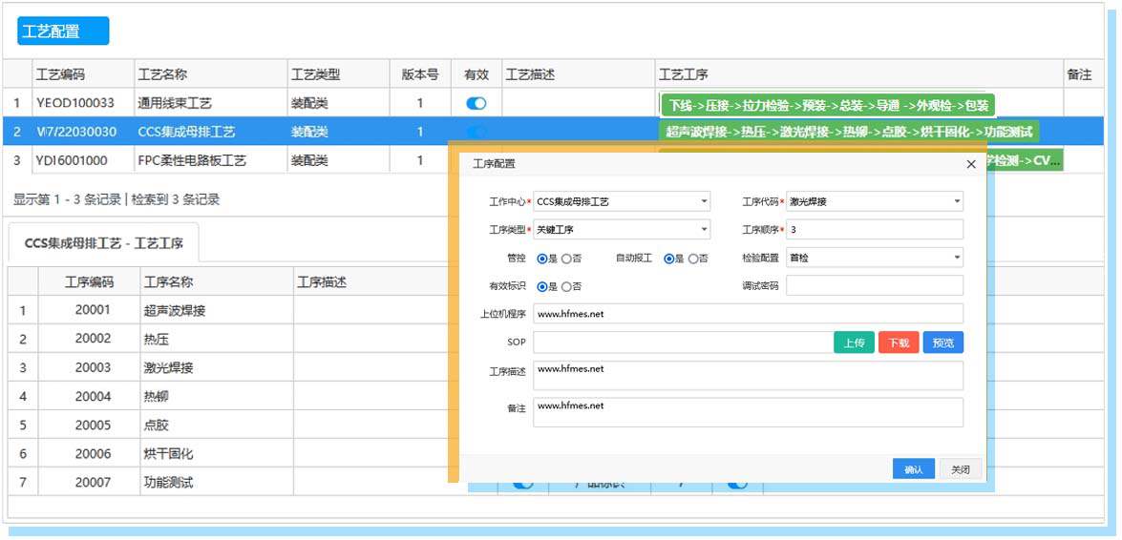Select 否 for 自动报工
The width and height of the screenshot is (1122, 540).
pyautogui.click(x=693, y=259)
